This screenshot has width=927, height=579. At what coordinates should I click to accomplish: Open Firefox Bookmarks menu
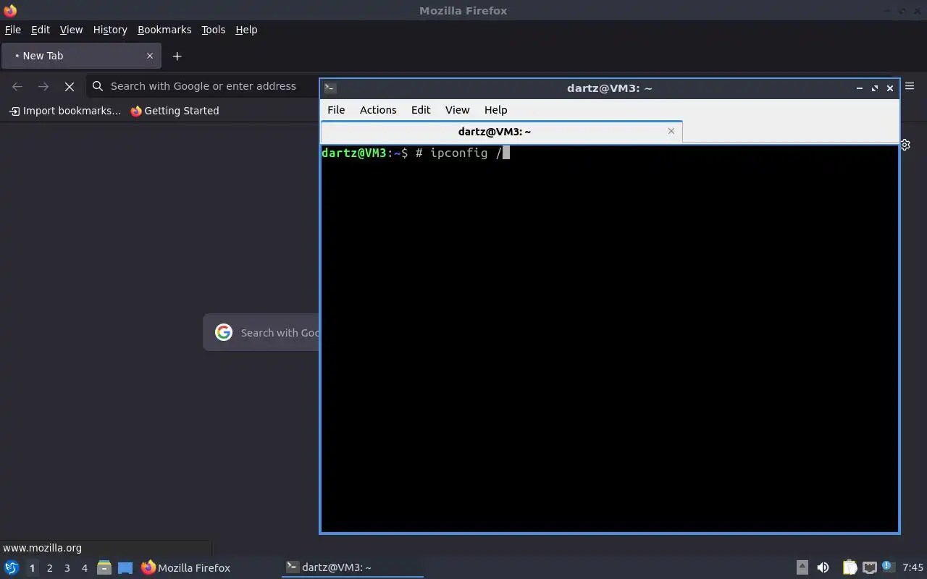pos(164,30)
